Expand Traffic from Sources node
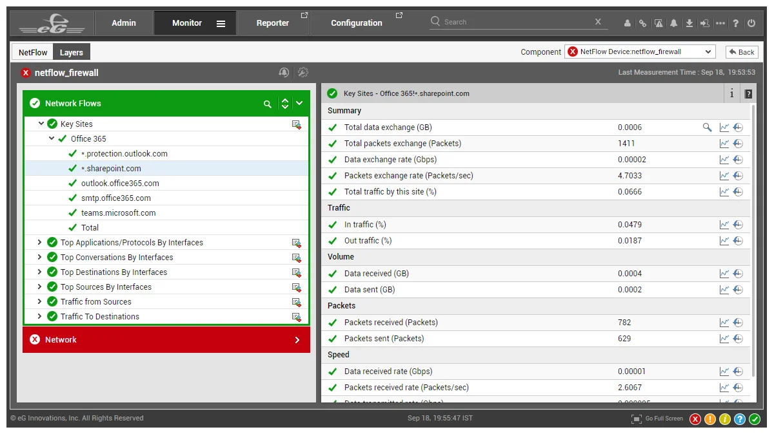 [x=39, y=301]
